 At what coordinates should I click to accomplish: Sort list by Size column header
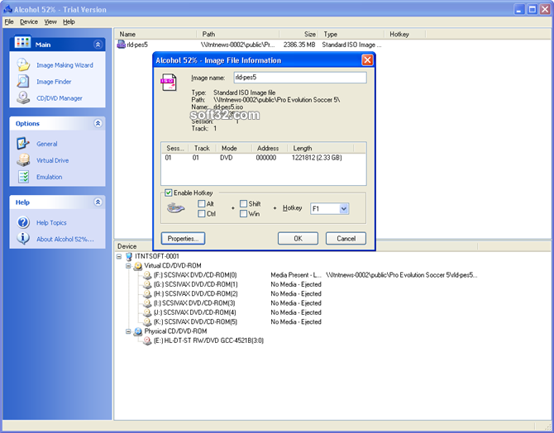[x=298, y=34]
